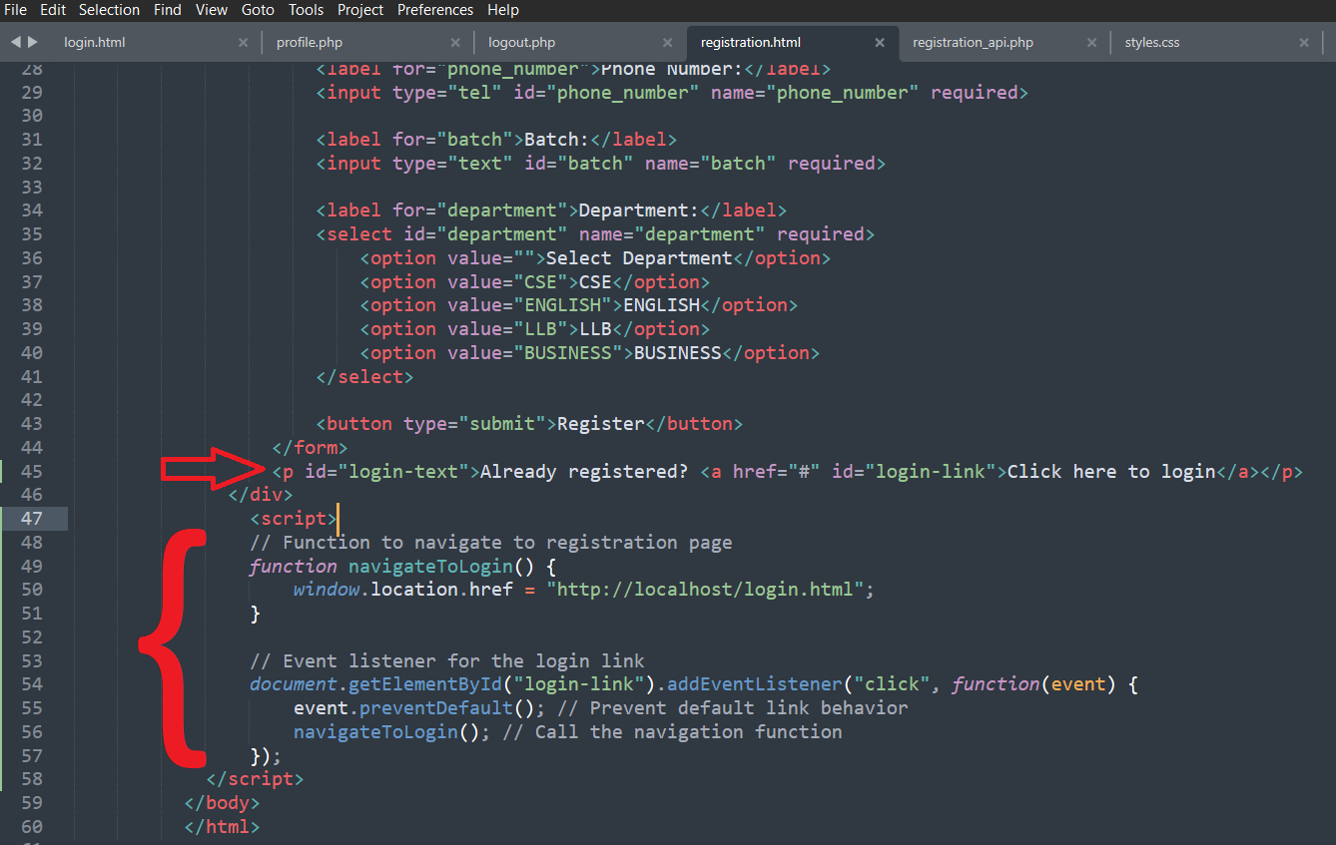Click the closing </div> tag on line 46
This screenshot has height=845, width=1336.
click(x=261, y=495)
